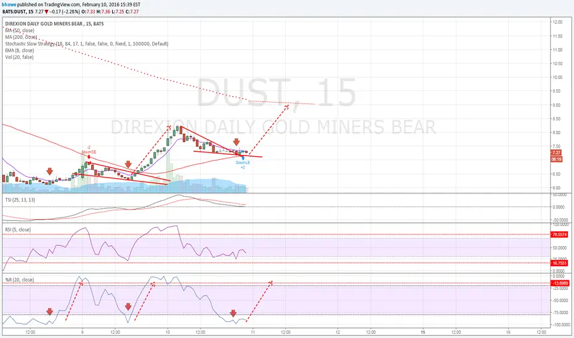The image size is (574, 338).
Task: Click the H:7.36 high value
Action: 103,12
